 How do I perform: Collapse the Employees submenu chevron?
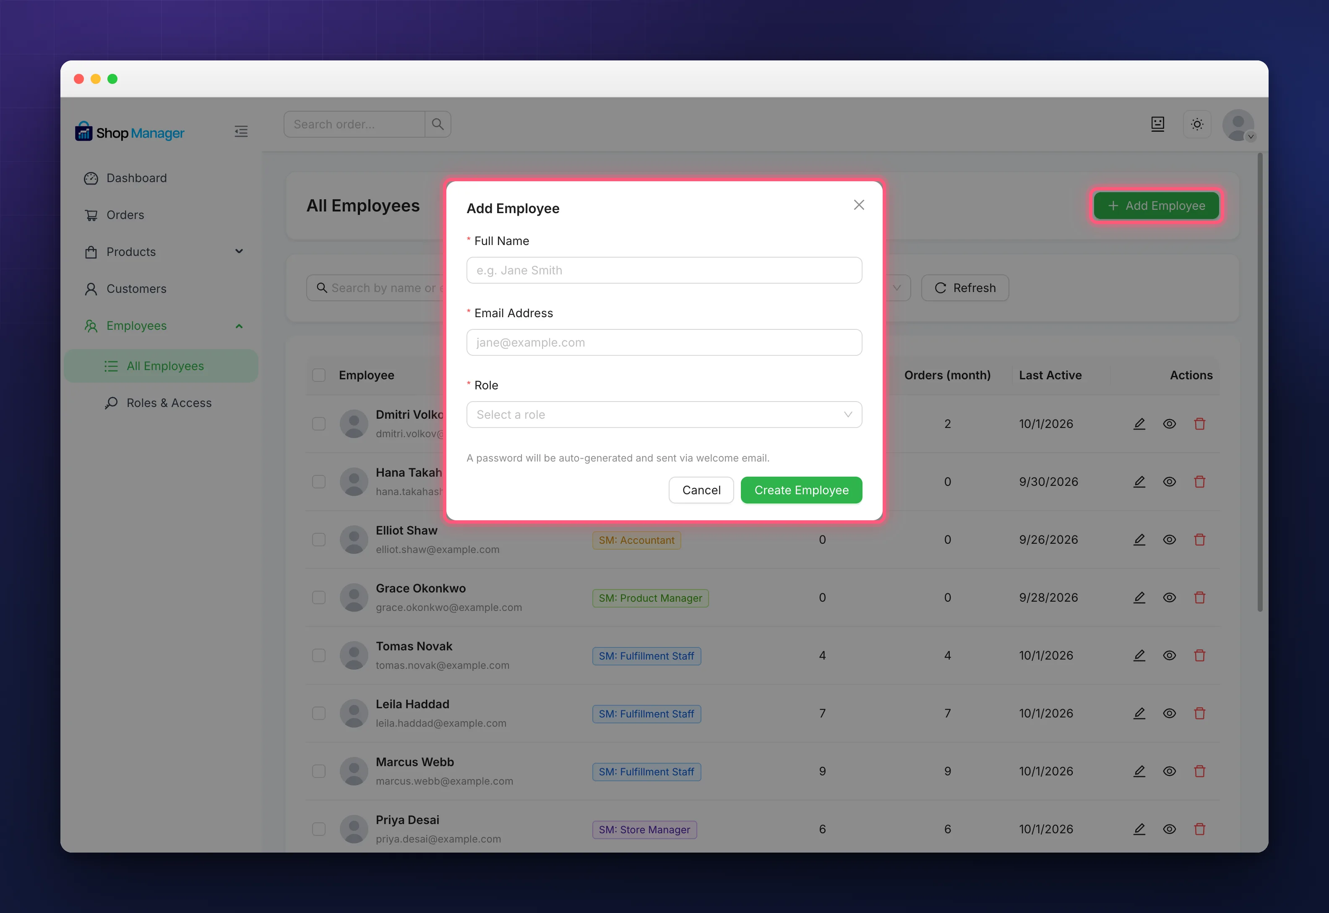239,326
